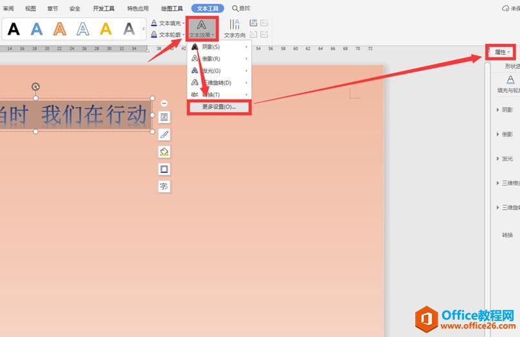520x337 pixels.
Task: Open the 绘图工具 drawing tools tab
Action: click(172, 8)
